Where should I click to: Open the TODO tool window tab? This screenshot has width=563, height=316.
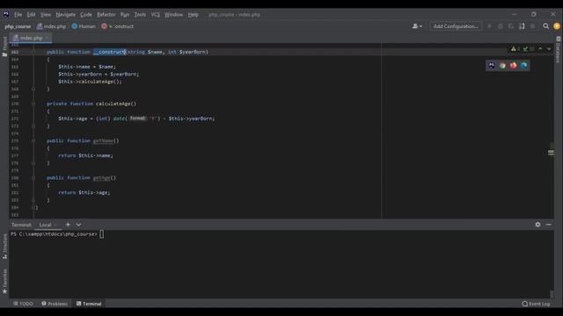(23, 304)
